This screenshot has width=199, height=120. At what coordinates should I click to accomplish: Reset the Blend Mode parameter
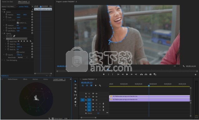32,57
